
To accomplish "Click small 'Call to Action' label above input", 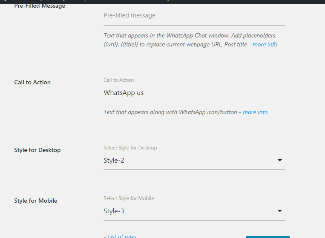I will 118,80.
